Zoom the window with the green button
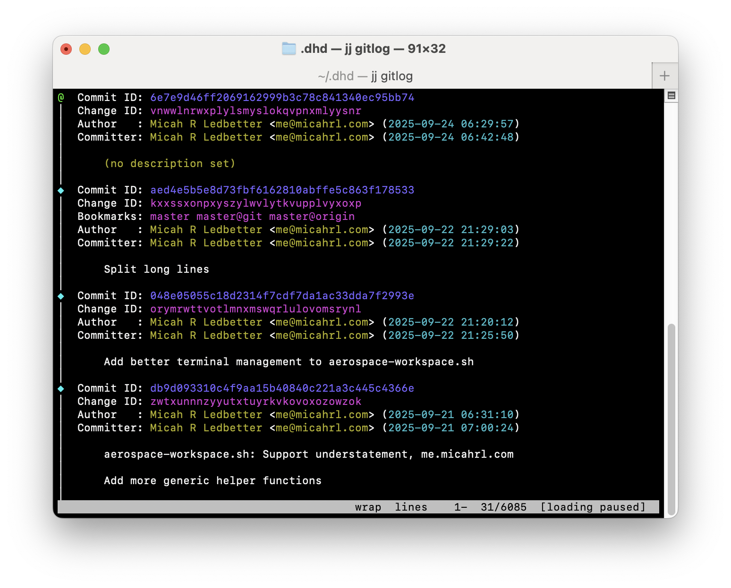This screenshot has height=588, width=731. 104,49
